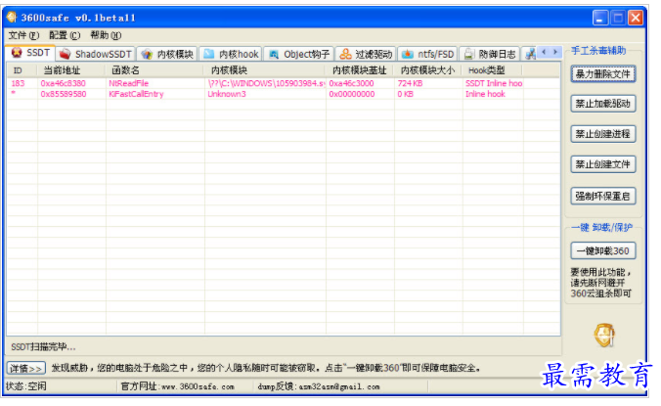The image size is (661, 406).
Task: Click the 内核模块 tab icon
Action: [147, 54]
